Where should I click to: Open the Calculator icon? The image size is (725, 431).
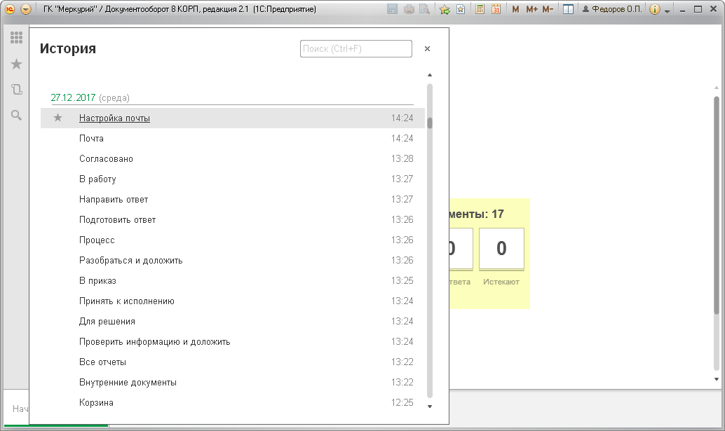(480, 9)
